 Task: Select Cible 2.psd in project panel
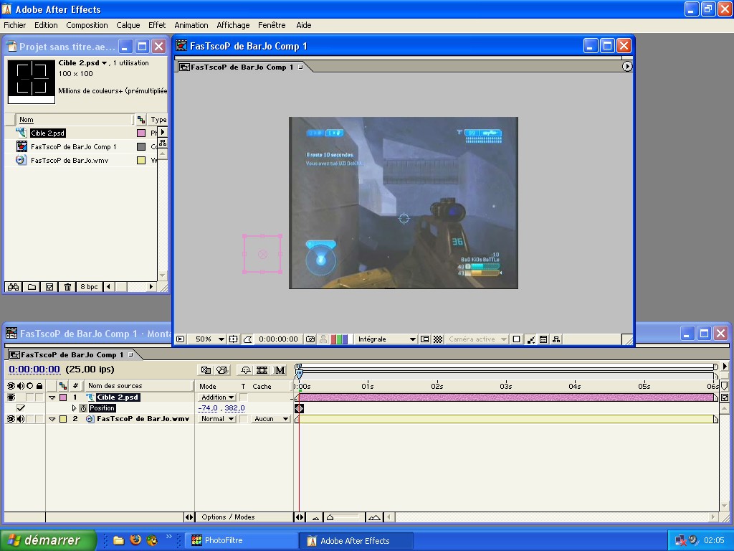pyautogui.click(x=48, y=133)
